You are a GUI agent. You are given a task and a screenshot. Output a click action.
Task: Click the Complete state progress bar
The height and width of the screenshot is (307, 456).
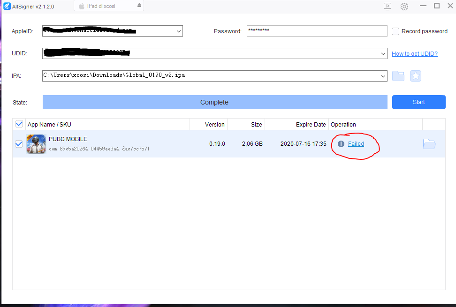(215, 102)
